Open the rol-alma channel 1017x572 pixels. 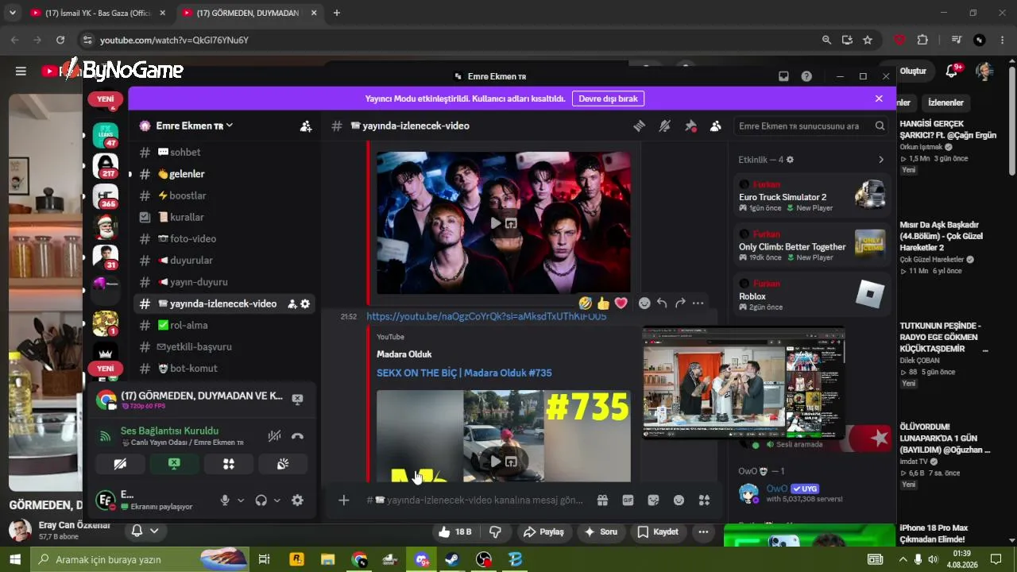click(x=224, y=325)
